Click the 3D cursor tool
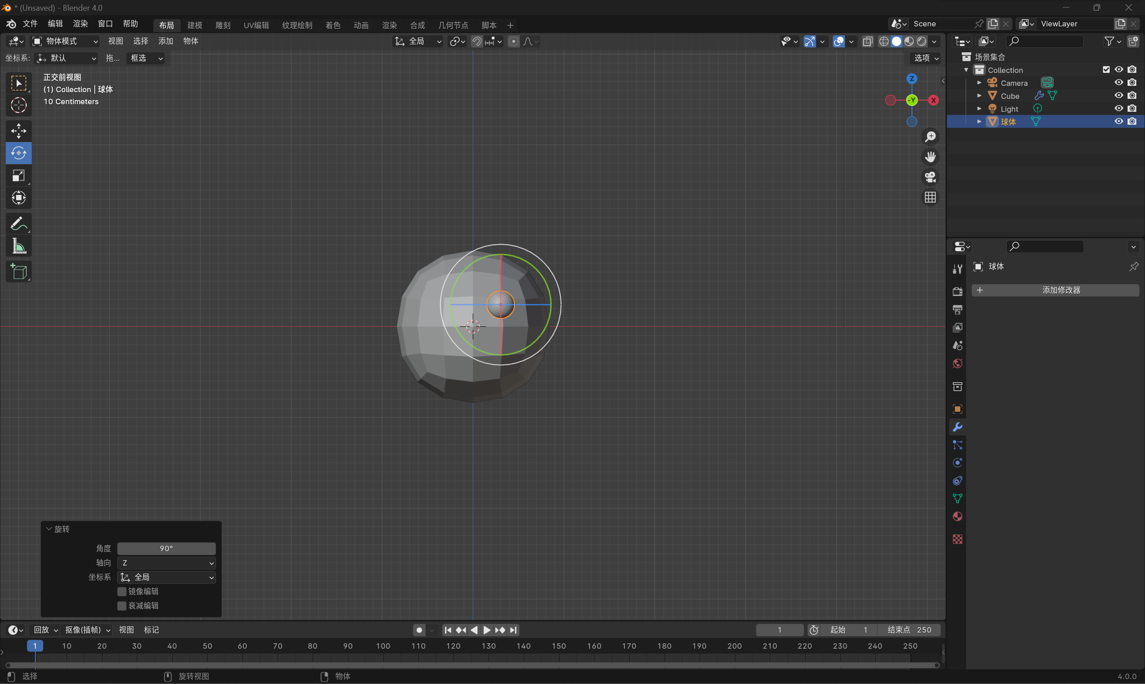Viewport: 1145px width, 684px height. [x=18, y=106]
